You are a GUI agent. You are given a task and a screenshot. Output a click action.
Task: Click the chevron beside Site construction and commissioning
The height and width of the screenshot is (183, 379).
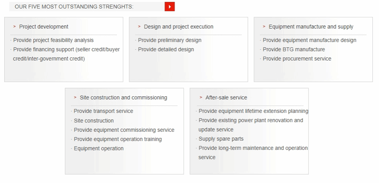click(x=75, y=97)
